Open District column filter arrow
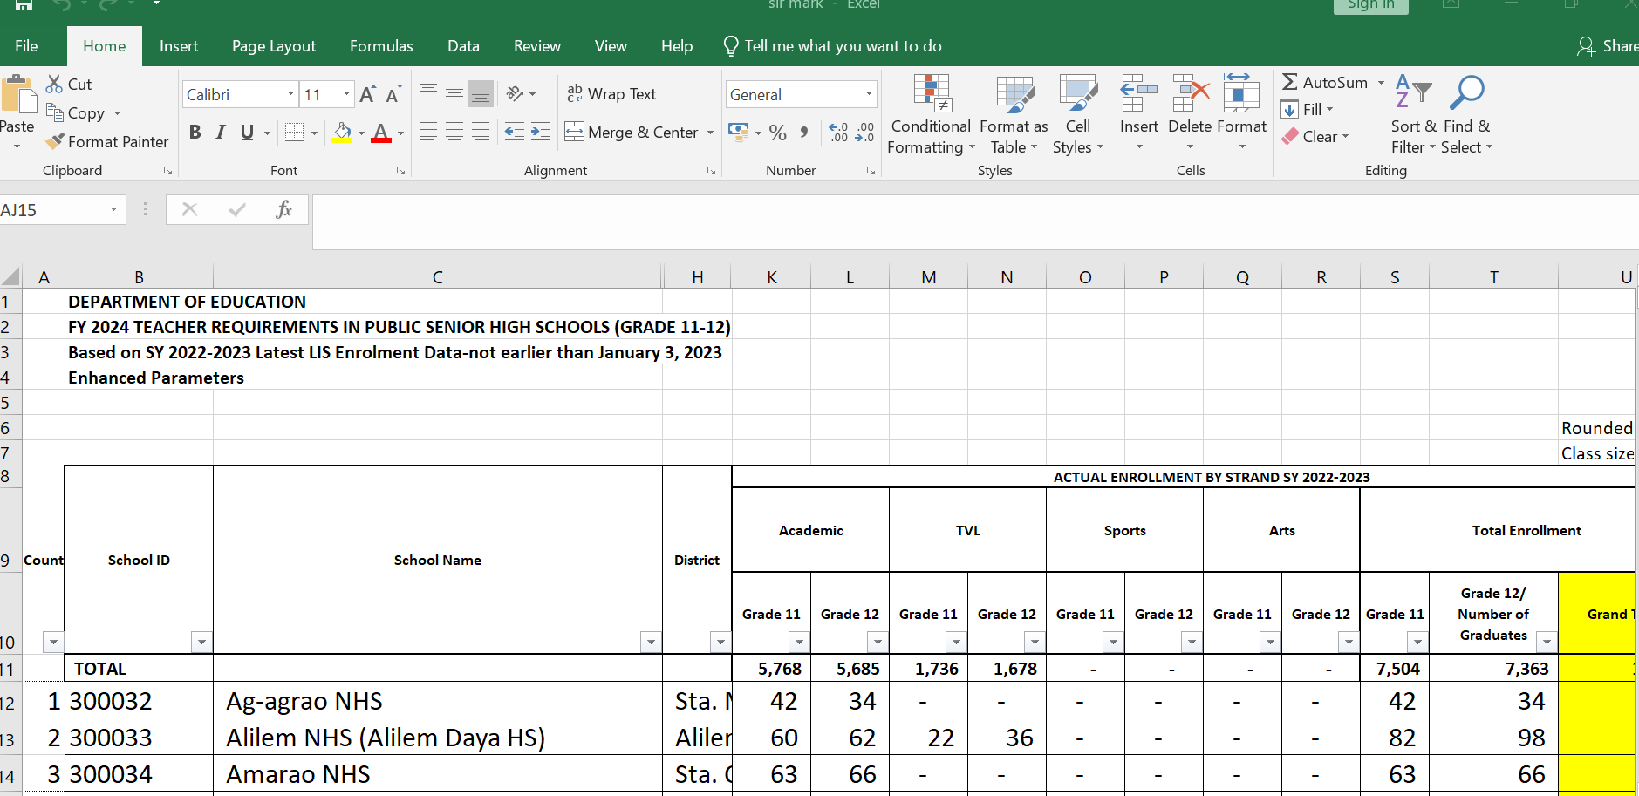This screenshot has height=796, width=1639. (x=720, y=643)
